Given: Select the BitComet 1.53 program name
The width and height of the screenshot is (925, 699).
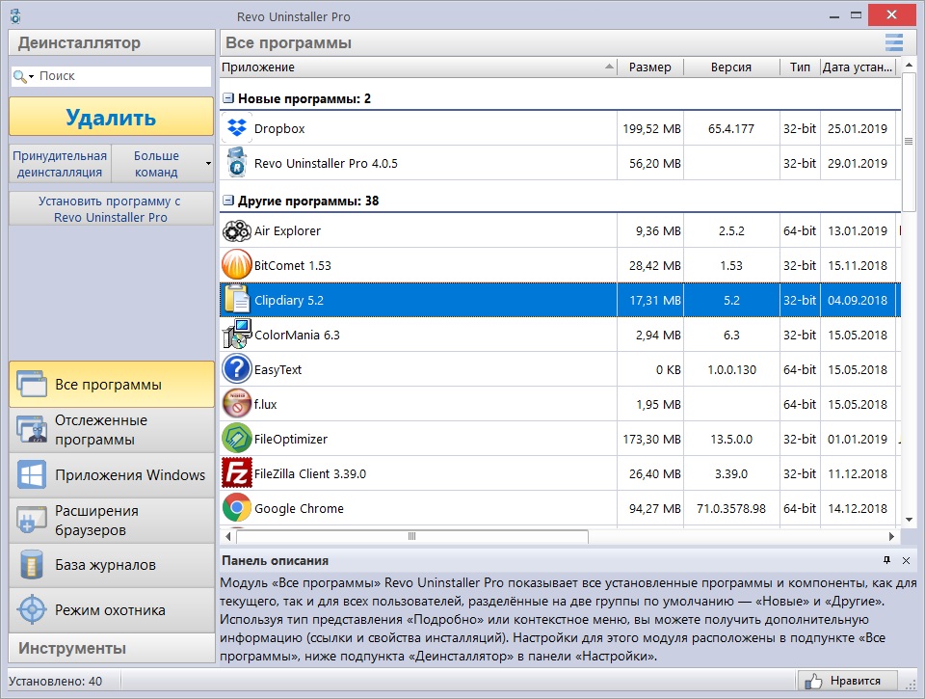Looking at the screenshot, I should [292, 266].
